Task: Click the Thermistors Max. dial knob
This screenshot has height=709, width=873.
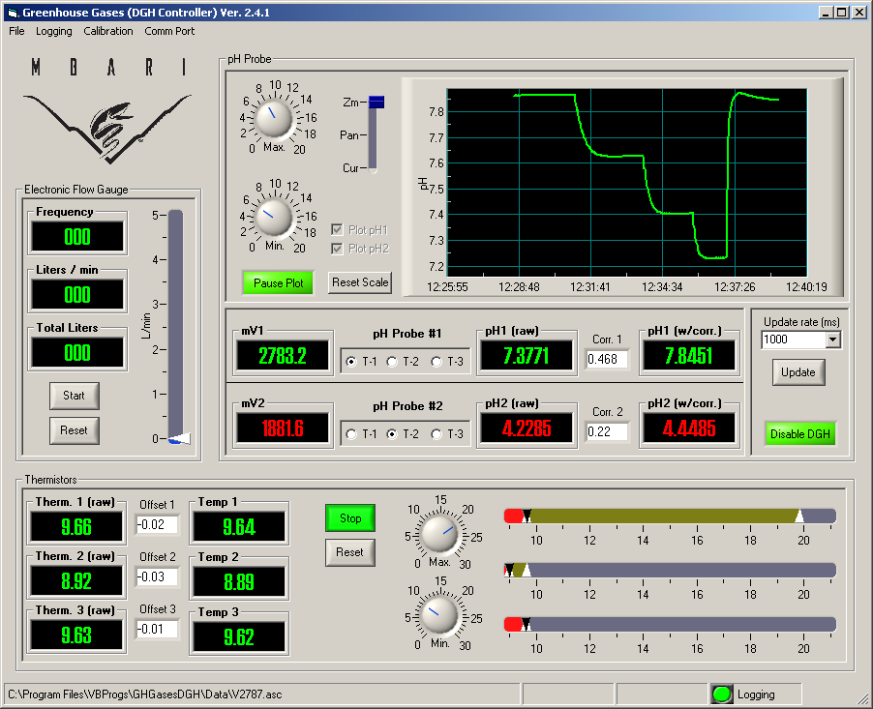Action: pyautogui.click(x=439, y=534)
